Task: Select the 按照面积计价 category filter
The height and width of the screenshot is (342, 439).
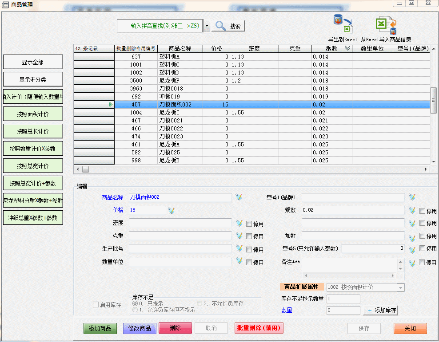Action: coord(33,114)
